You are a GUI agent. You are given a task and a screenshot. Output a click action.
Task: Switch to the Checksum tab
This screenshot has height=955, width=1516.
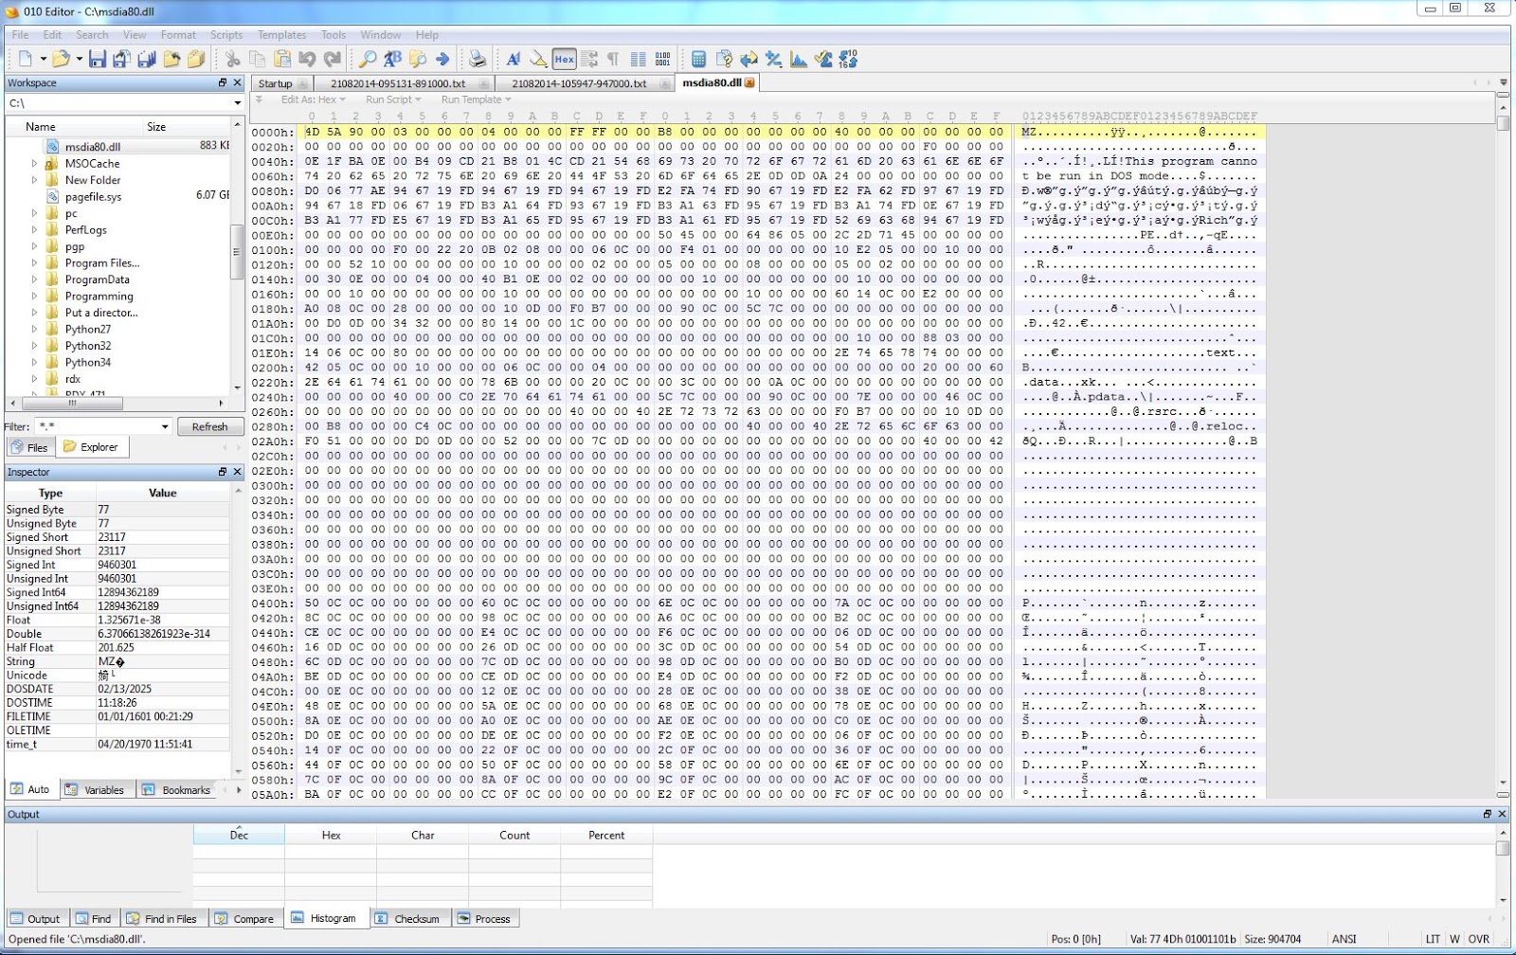coord(410,918)
